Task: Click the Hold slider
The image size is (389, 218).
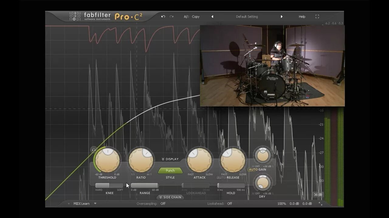Action: 231,185
